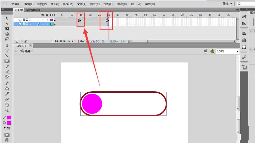This screenshot has width=255, height=143.
Task: Select the Subselection tool
Action: [7, 23]
